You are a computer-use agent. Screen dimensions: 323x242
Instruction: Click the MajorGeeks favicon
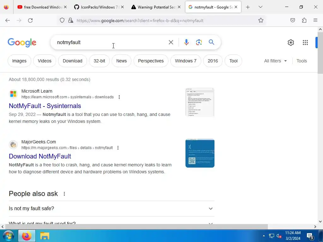pos(13,144)
